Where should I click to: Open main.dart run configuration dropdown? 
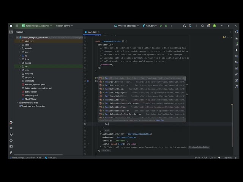pyautogui.click(x=150, y=26)
